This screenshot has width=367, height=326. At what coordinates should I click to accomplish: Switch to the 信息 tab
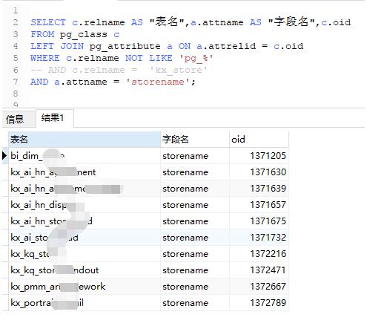19,119
